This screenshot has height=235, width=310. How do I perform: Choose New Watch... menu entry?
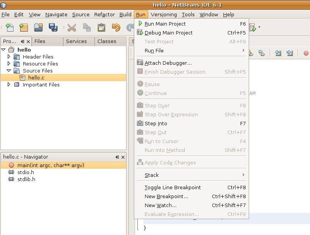point(191,205)
